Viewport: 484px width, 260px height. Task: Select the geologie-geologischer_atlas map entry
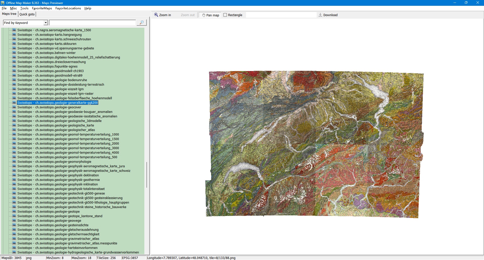click(56, 130)
